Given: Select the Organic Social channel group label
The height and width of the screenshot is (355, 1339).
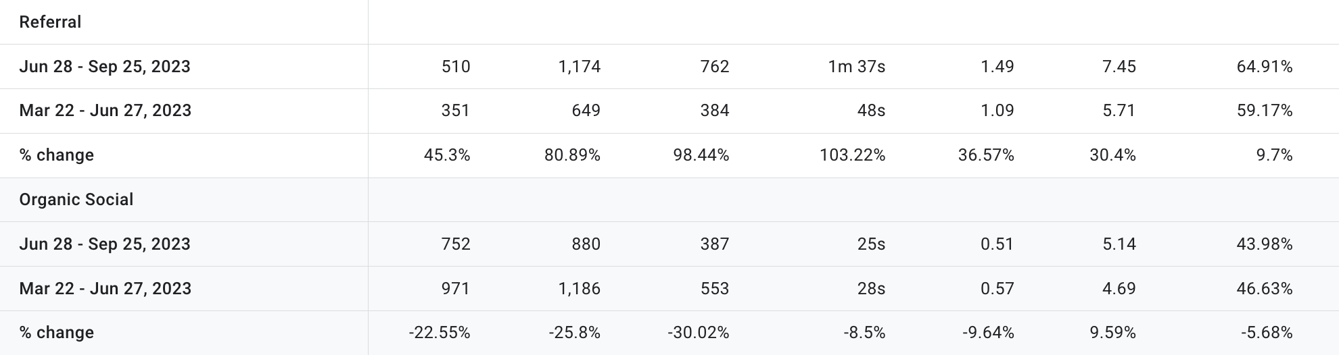Looking at the screenshot, I should 76,200.
